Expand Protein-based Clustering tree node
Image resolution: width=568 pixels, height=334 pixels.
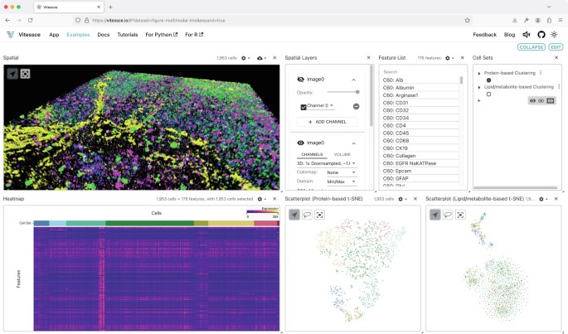(479, 73)
